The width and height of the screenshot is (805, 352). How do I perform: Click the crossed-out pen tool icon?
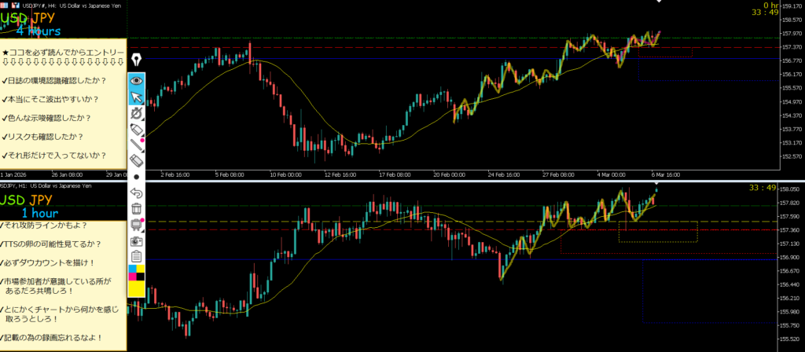tap(136, 113)
